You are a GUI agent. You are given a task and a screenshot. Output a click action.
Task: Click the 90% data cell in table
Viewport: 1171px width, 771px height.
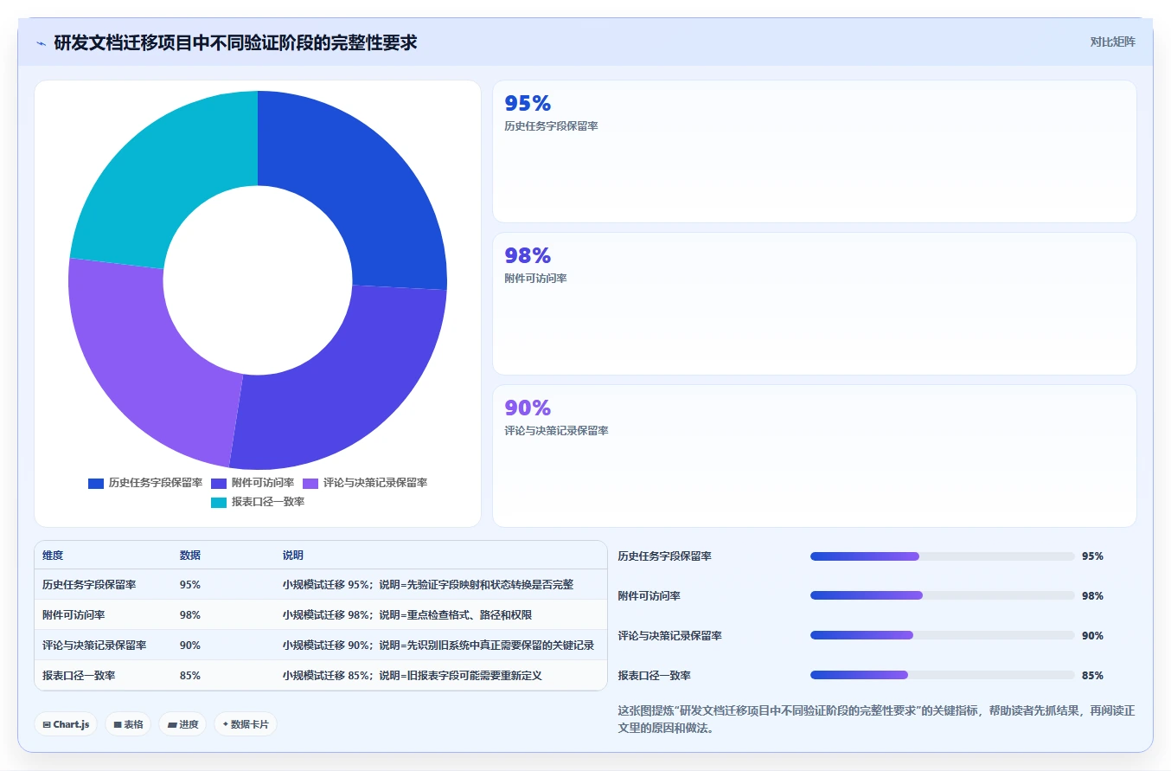pyautogui.click(x=190, y=646)
